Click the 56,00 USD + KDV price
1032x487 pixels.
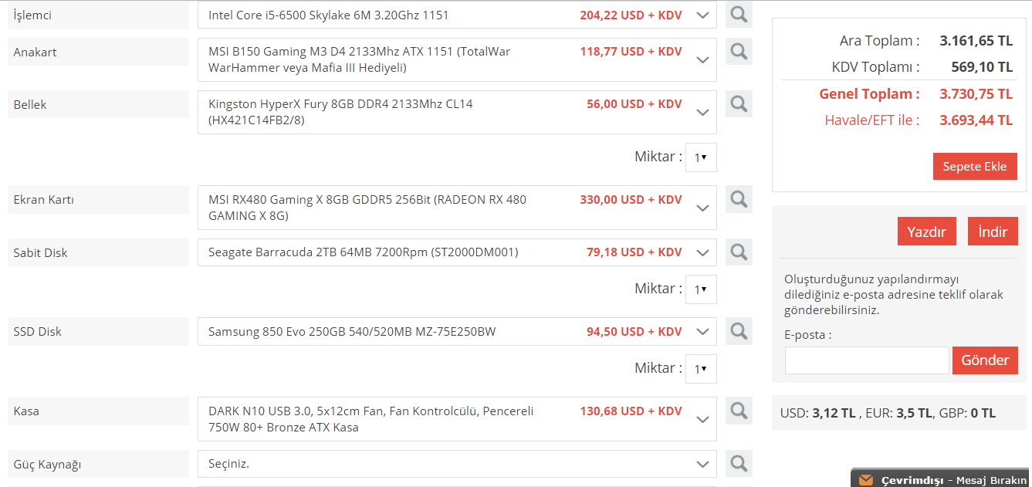click(x=634, y=104)
